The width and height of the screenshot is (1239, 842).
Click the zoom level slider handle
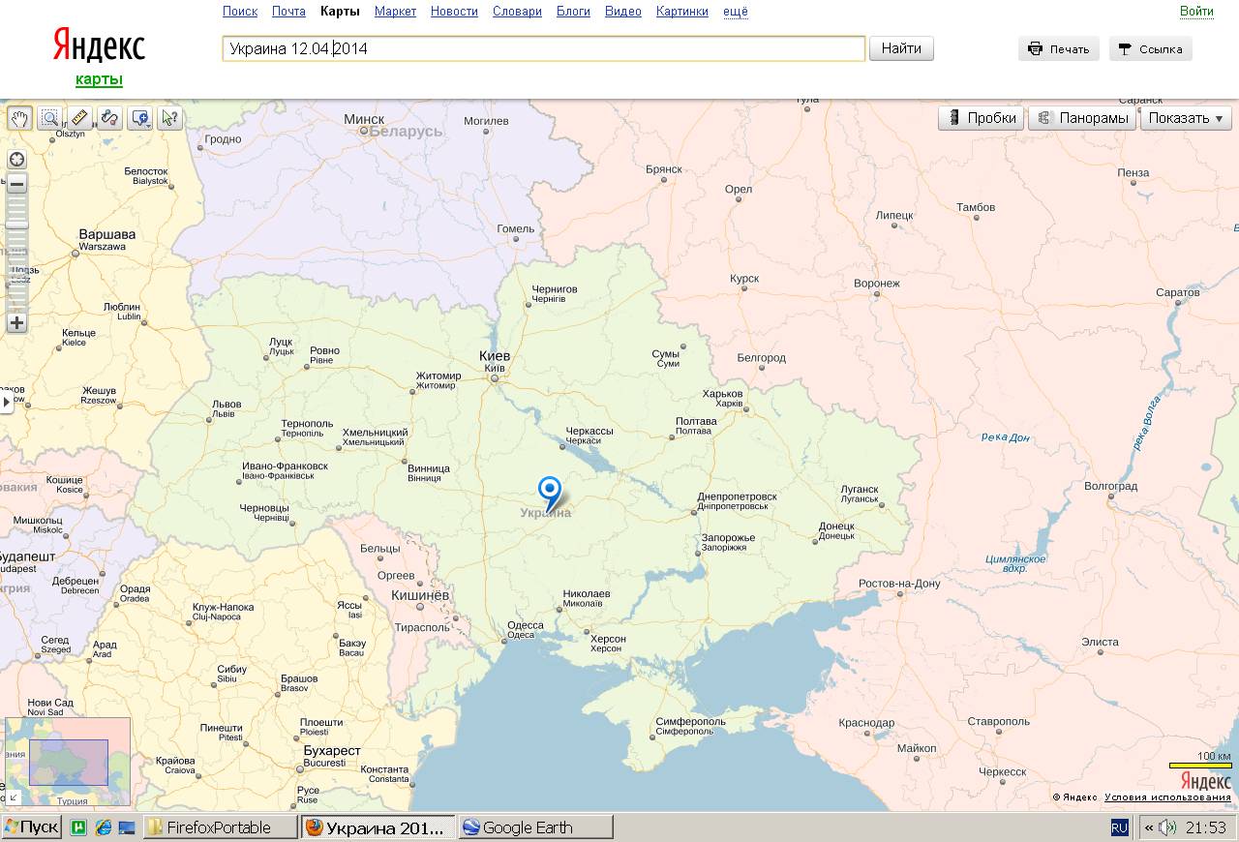click(x=16, y=225)
